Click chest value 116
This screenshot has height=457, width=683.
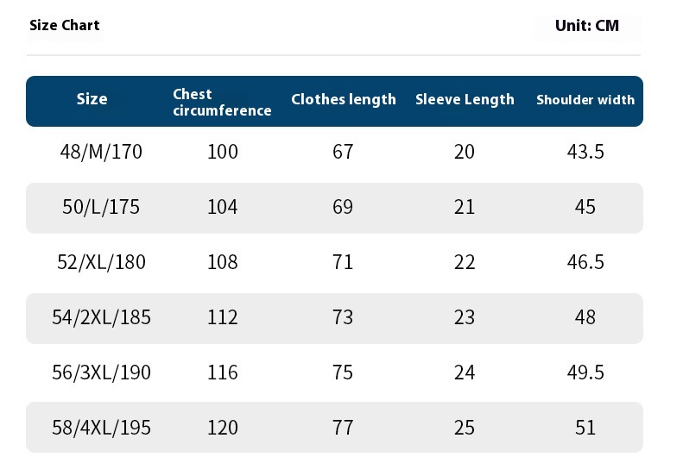pyautogui.click(x=223, y=372)
